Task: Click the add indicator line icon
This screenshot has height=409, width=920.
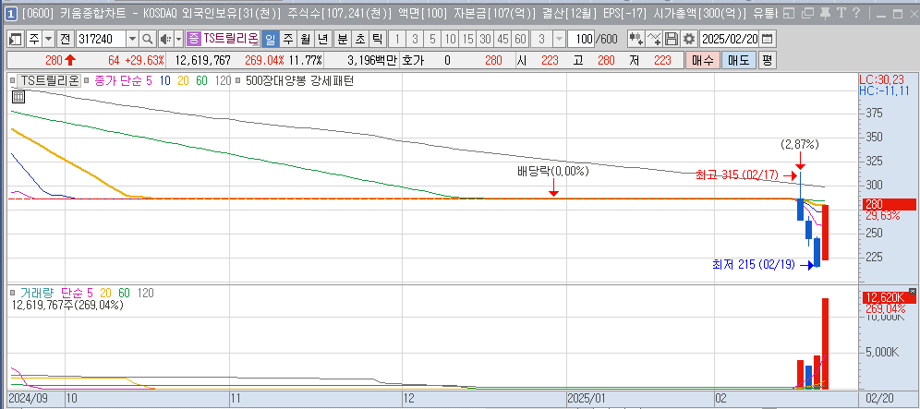Action: click(654, 40)
